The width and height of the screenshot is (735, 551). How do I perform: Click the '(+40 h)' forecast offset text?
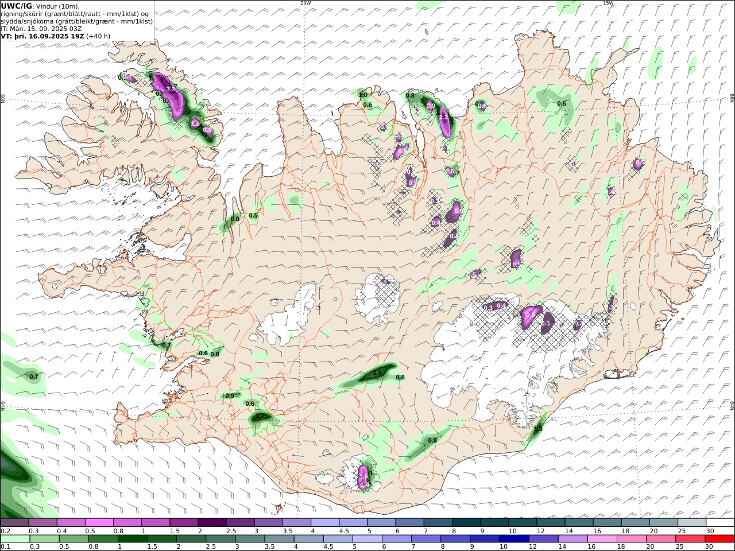click(98, 36)
